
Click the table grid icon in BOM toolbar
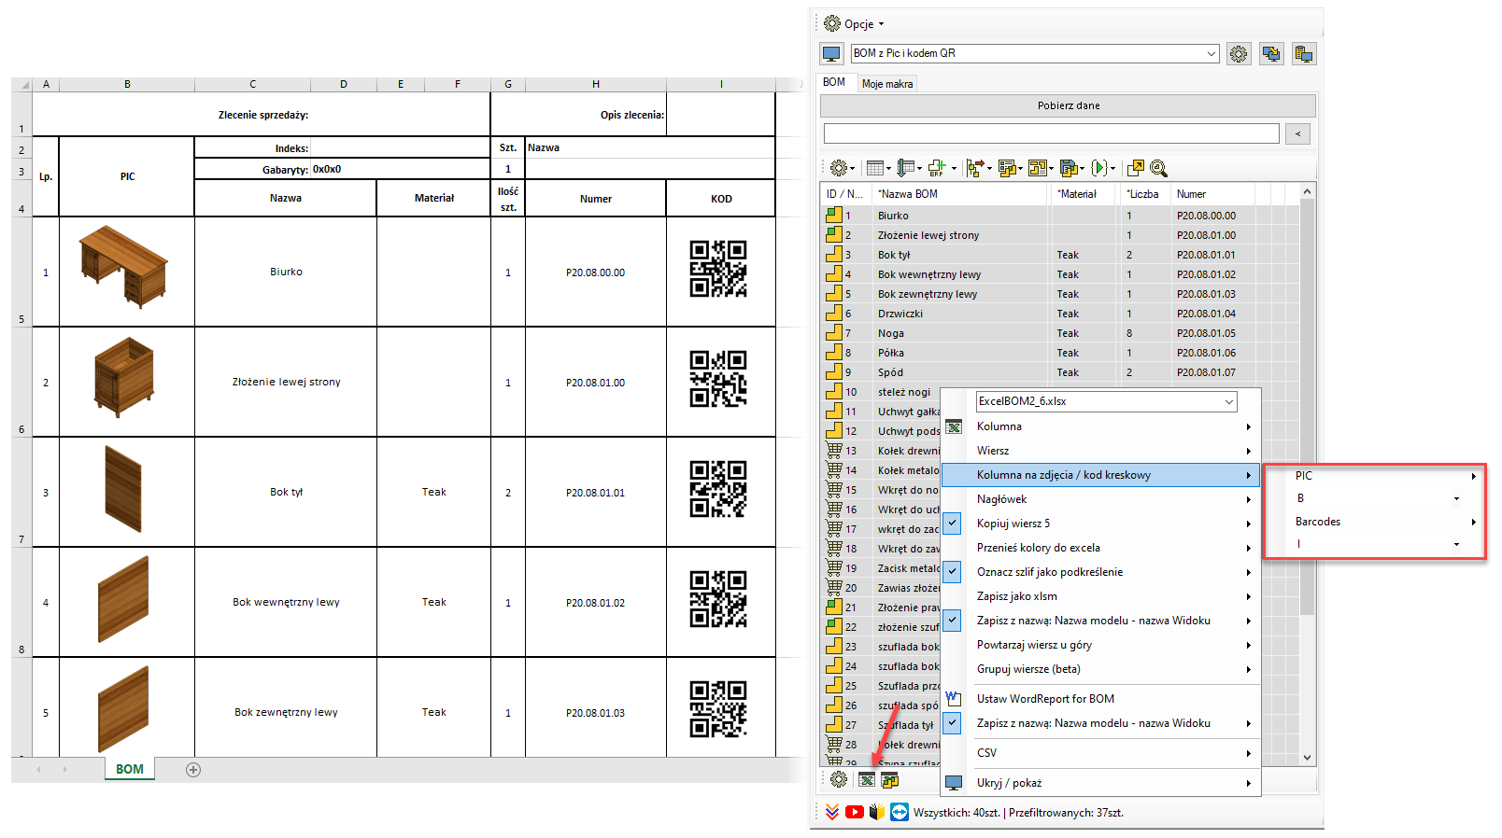(x=875, y=168)
